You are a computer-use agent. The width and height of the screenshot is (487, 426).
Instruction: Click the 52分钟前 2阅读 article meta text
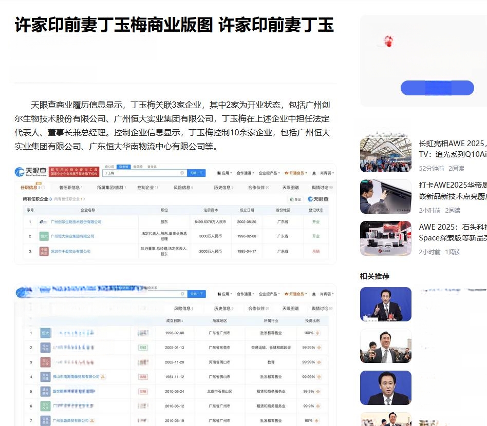[x=441, y=168]
